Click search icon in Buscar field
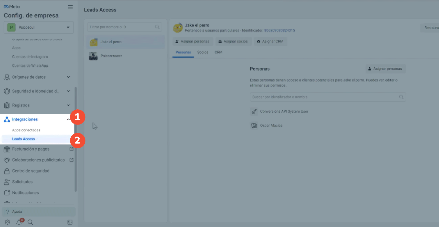 click(x=401, y=97)
